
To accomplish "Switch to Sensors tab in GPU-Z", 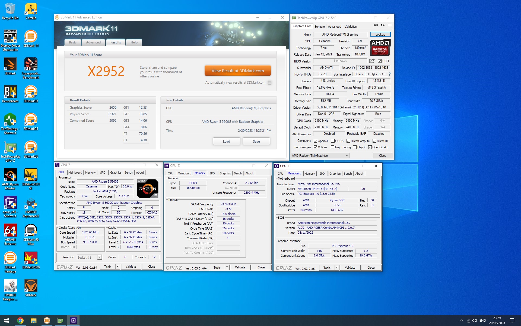I will click(x=319, y=27).
